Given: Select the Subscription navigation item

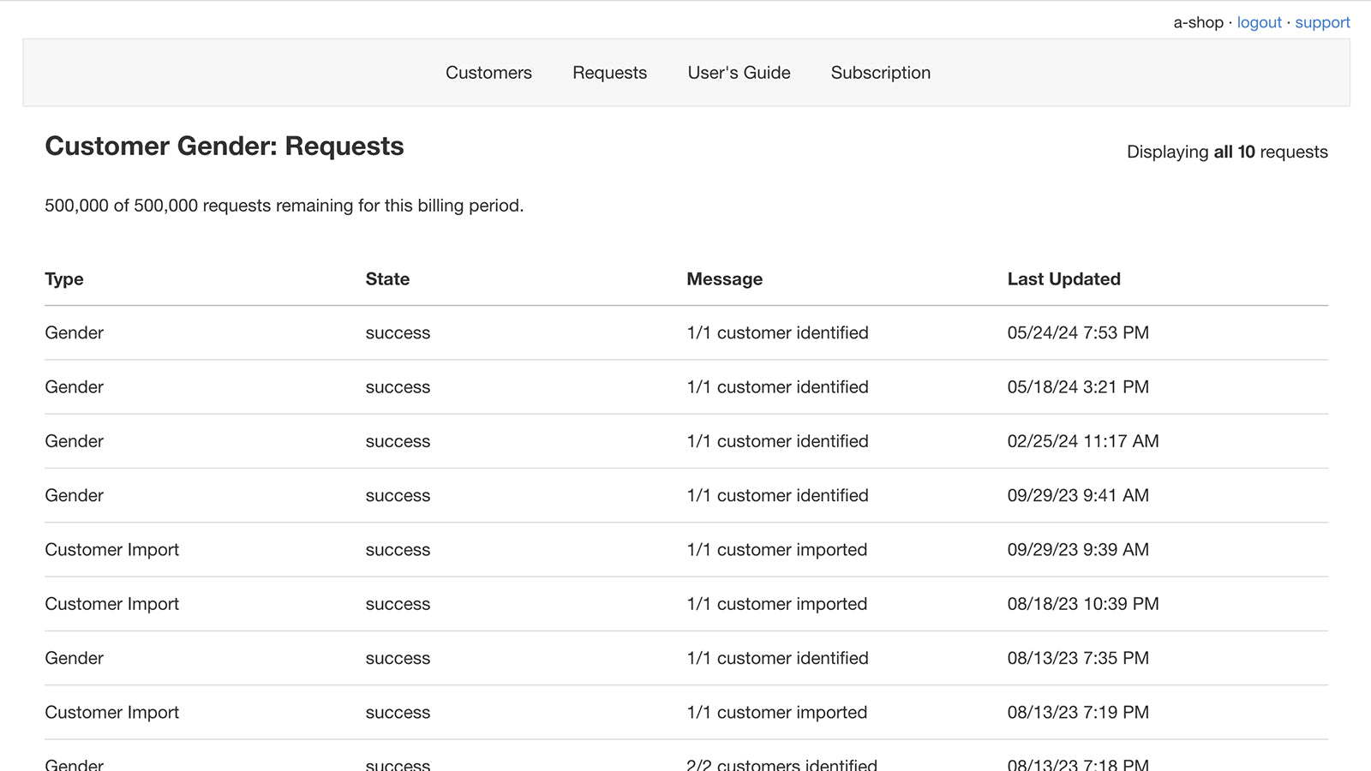Looking at the screenshot, I should 880,73.
